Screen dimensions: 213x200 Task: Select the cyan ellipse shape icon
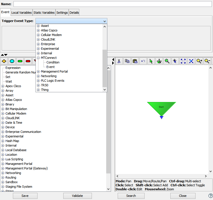click(x=12, y=61)
